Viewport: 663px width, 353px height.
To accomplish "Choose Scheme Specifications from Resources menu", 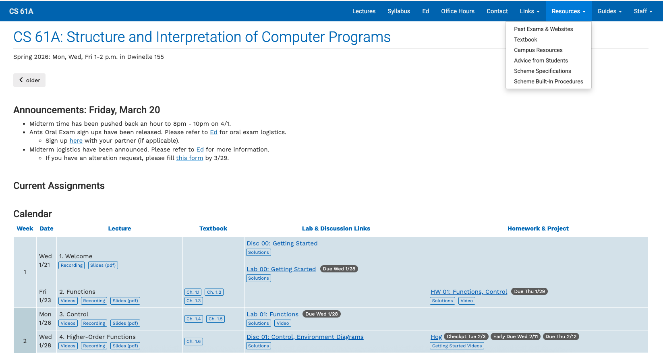I will (x=542, y=71).
